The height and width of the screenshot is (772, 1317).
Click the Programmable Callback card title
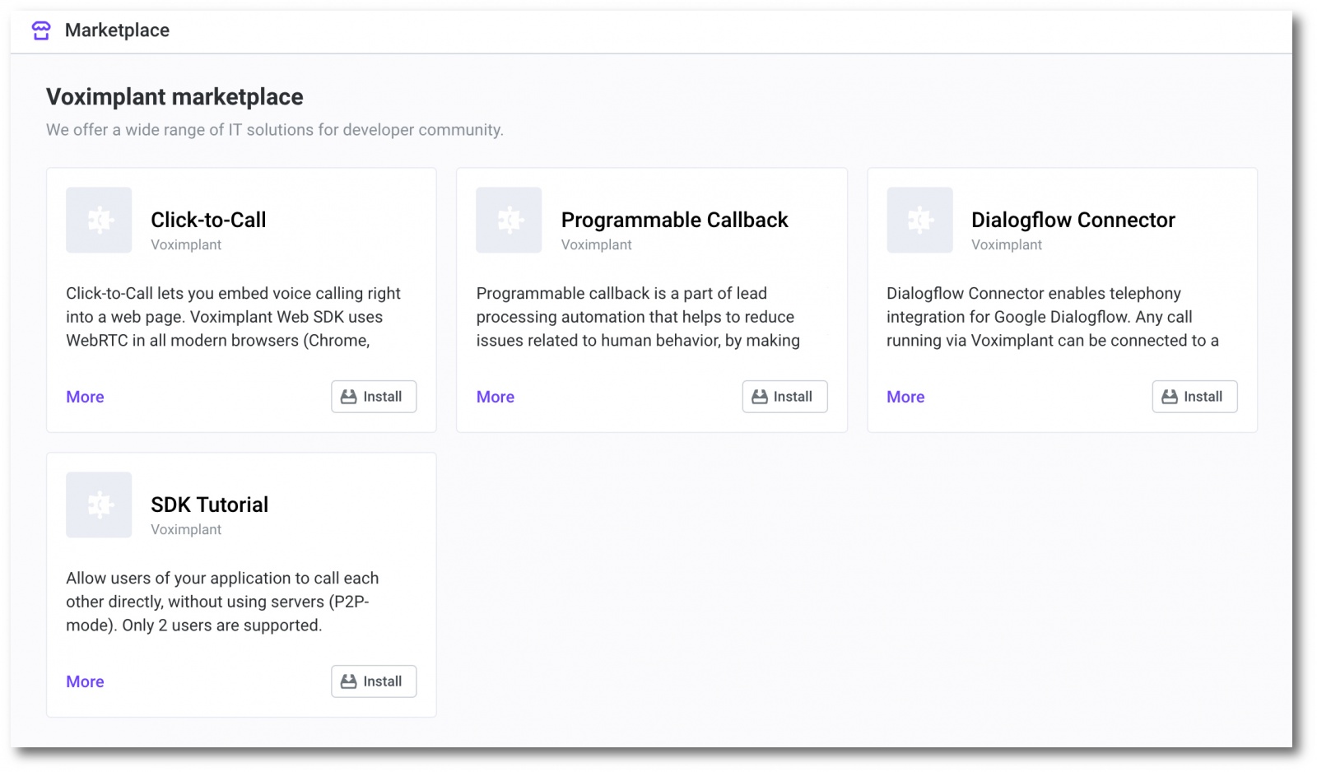point(674,220)
